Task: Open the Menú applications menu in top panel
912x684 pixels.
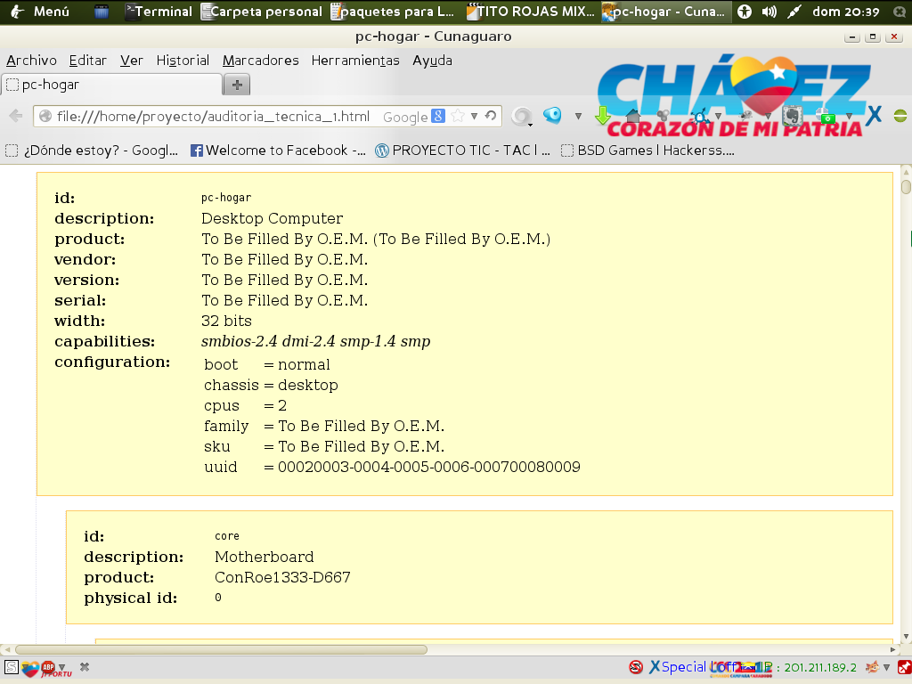Action: [40, 12]
